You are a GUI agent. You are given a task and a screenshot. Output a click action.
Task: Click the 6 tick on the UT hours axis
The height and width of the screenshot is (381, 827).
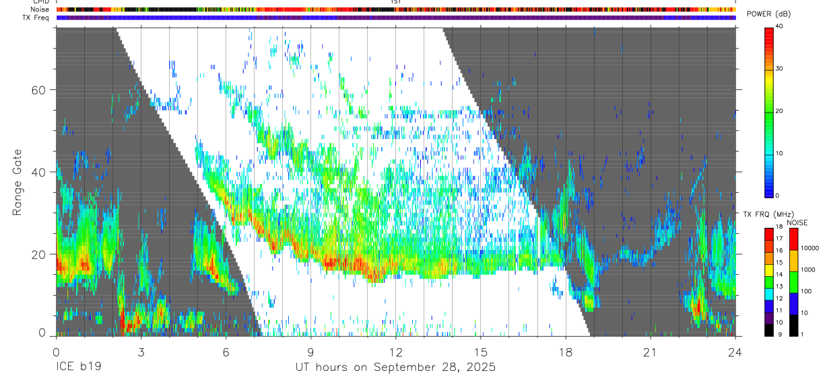coord(226,353)
